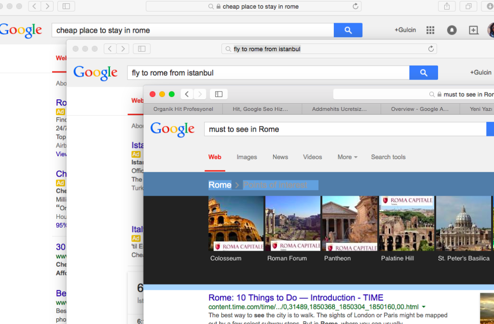
Task: Click the share-plus icon in the back window
Action: (x=474, y=30)
